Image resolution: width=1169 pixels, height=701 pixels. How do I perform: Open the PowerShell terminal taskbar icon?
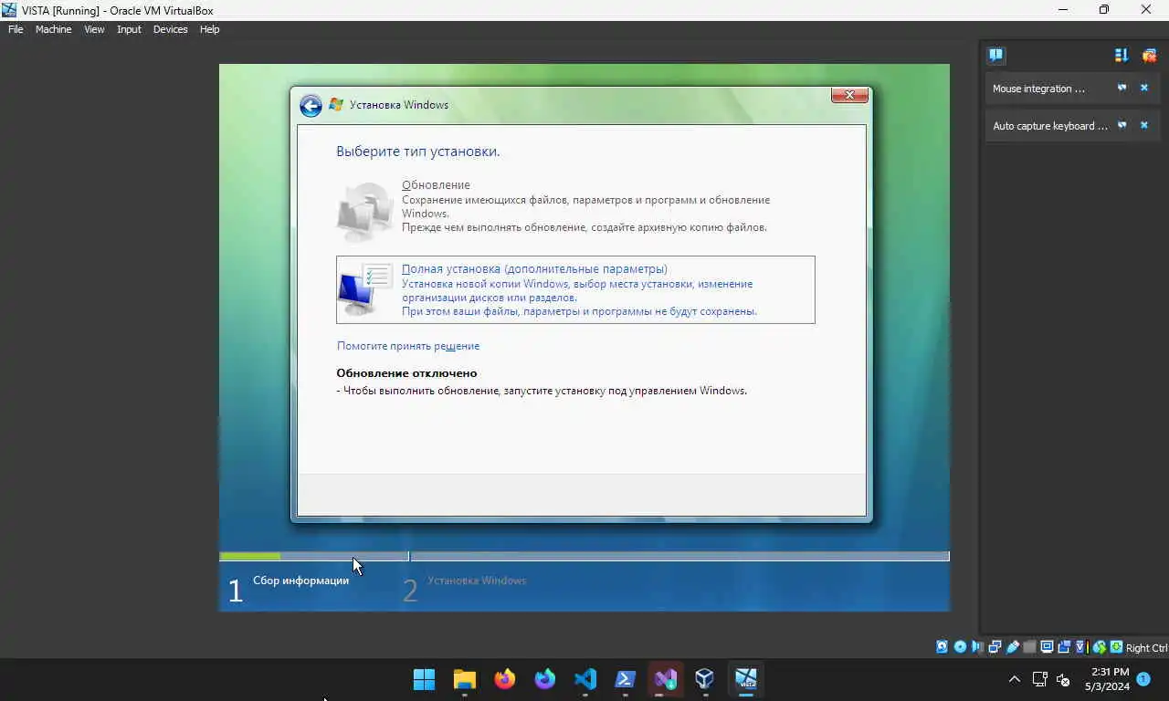(626, 679)
